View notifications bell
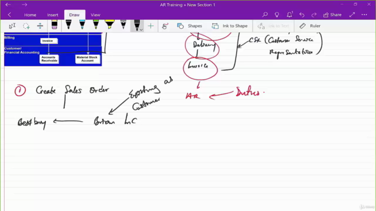376x211 pixels. point(290,15)
